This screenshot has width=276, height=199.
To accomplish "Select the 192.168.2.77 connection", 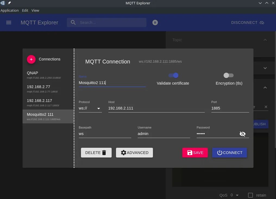I will click(x=48, y=89).
